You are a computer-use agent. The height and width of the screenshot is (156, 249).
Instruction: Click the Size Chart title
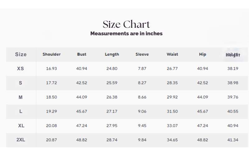[x=126, y=24]
